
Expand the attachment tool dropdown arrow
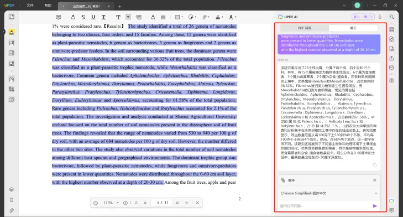209,17
